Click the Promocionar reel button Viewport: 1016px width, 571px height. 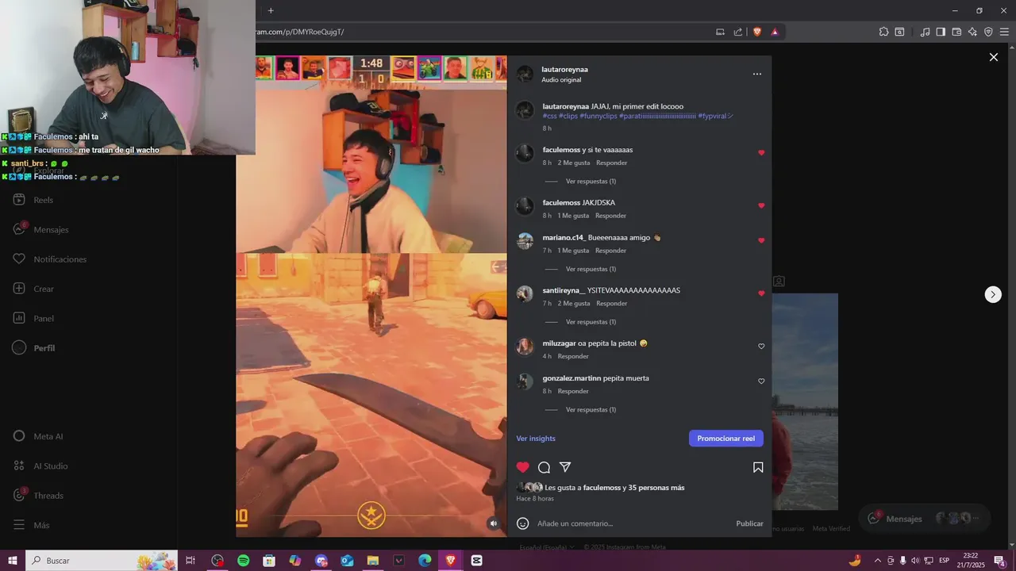click(725, 439)
